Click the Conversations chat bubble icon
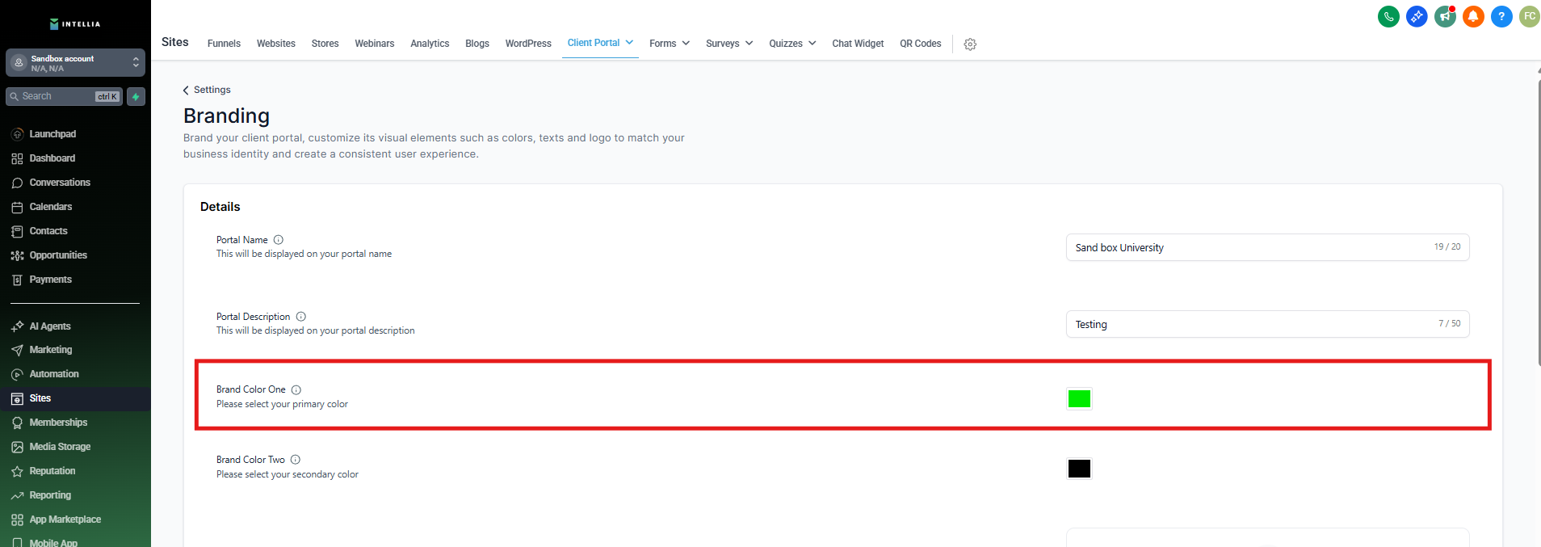This screenshot has width=1541, height=547. 17,183
